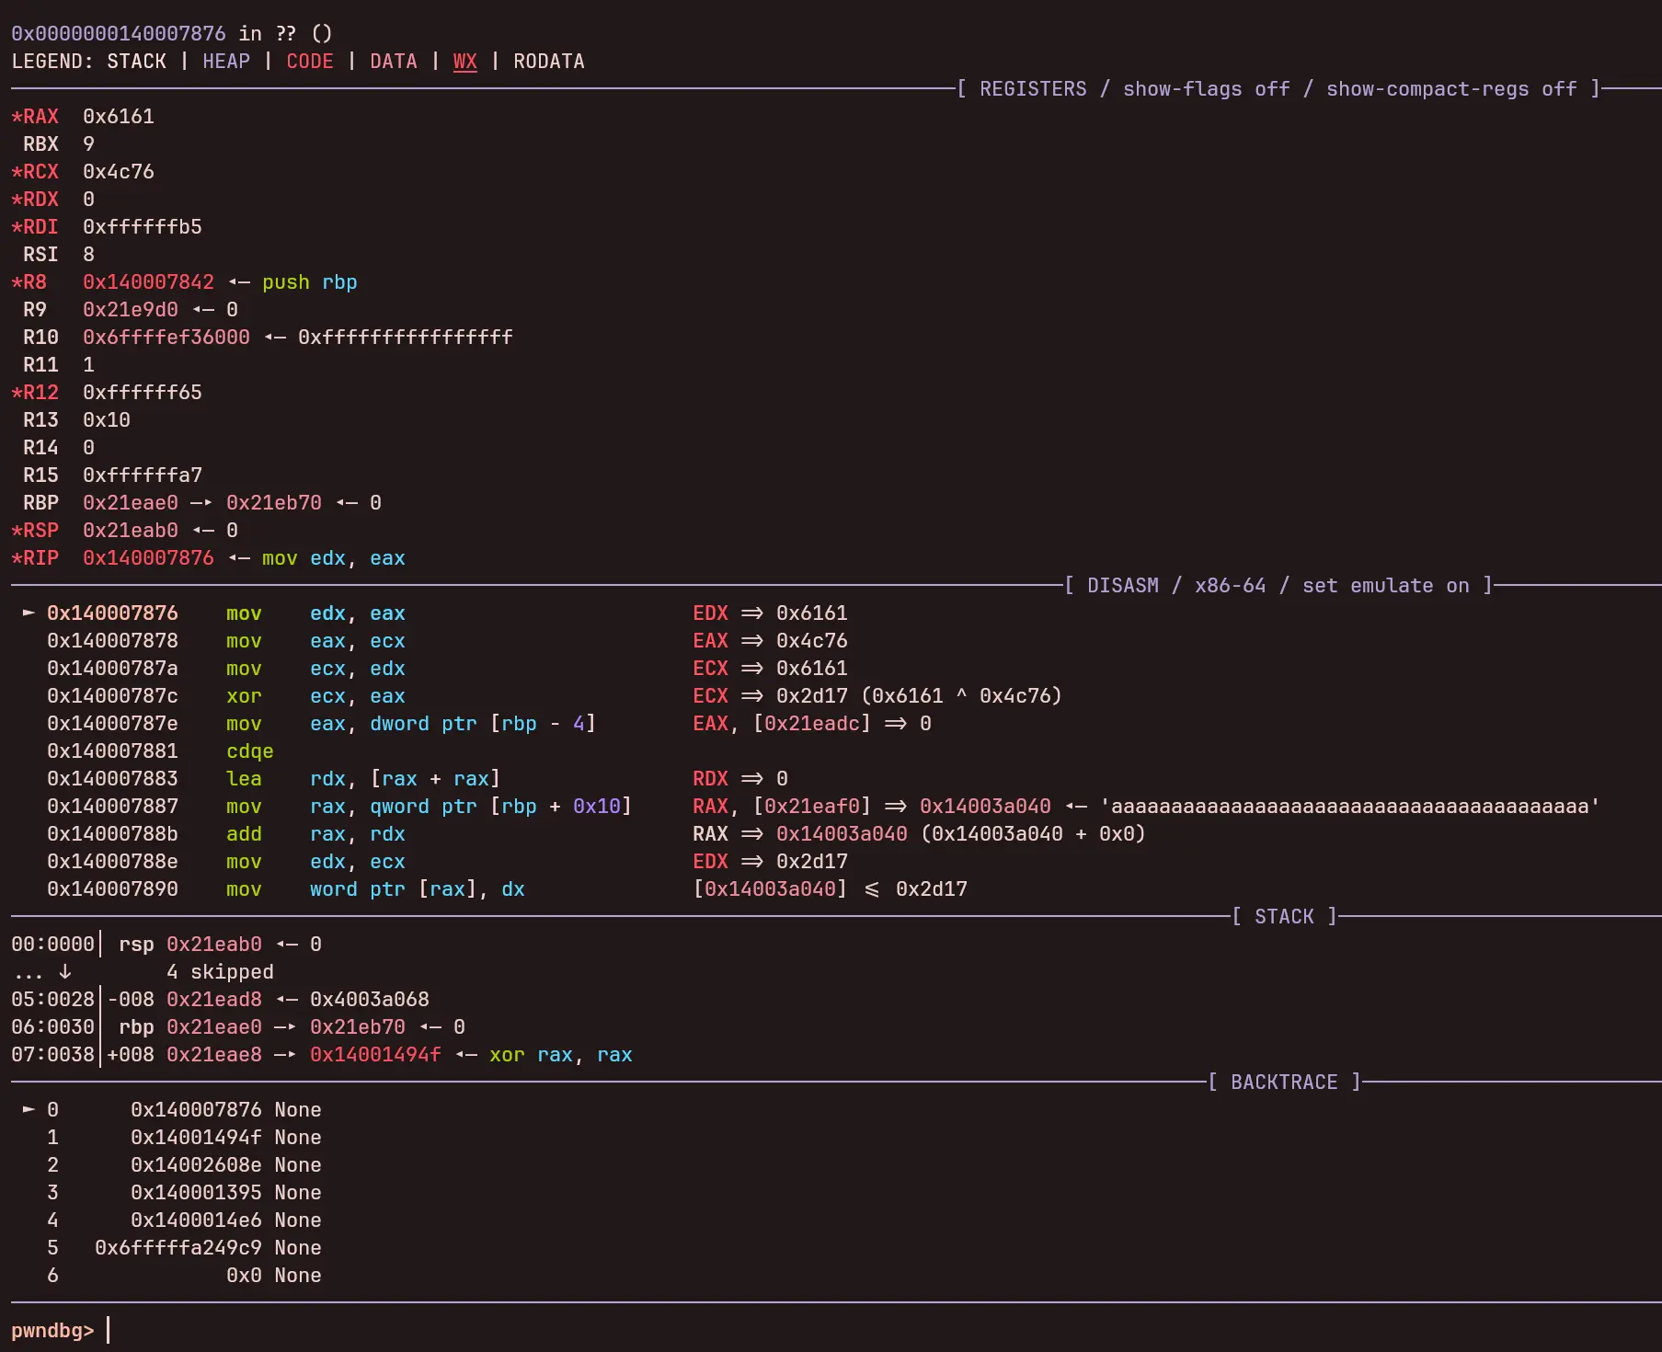Select the cdqe instruction line address
The width and height of the screenshot is (1662, 1352).
pos(112,751)
